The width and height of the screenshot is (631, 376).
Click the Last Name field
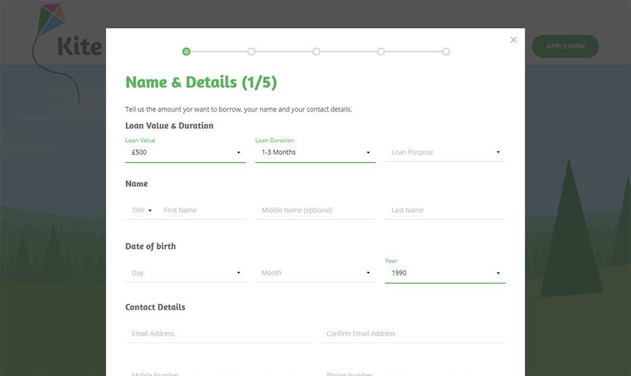tap(445, 211)
